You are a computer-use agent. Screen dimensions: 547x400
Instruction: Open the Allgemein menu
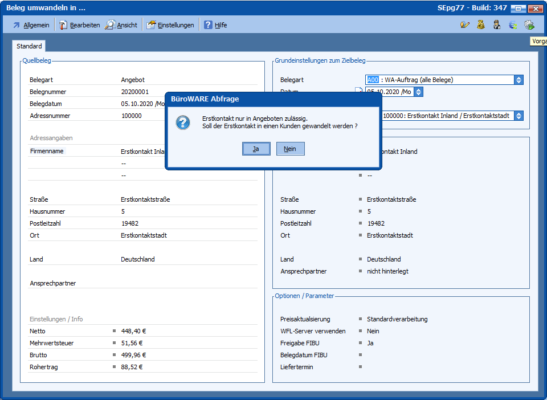click(31, 25)
